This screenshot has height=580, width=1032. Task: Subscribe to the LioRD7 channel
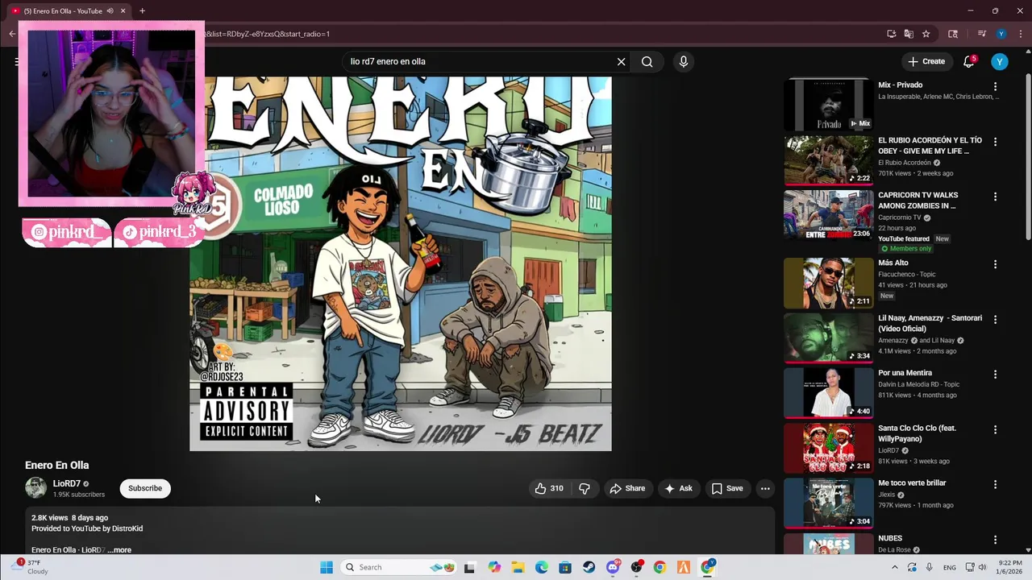point(145,488)
